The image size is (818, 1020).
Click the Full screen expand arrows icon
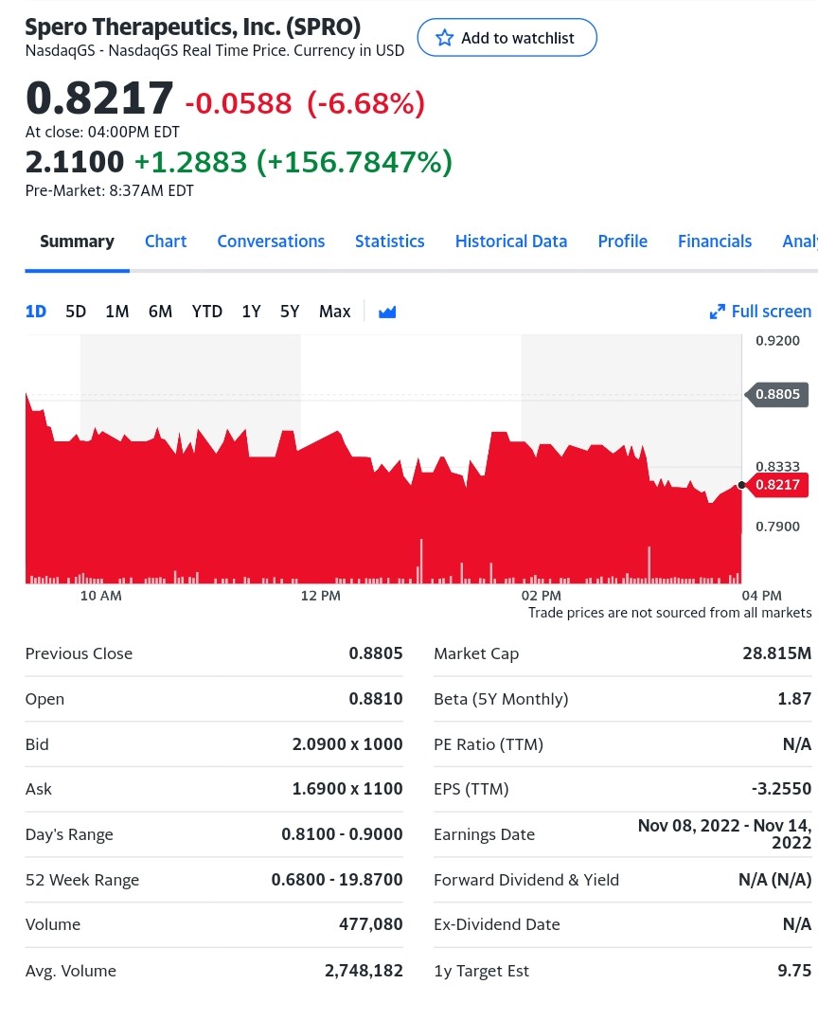click(718, 312)
